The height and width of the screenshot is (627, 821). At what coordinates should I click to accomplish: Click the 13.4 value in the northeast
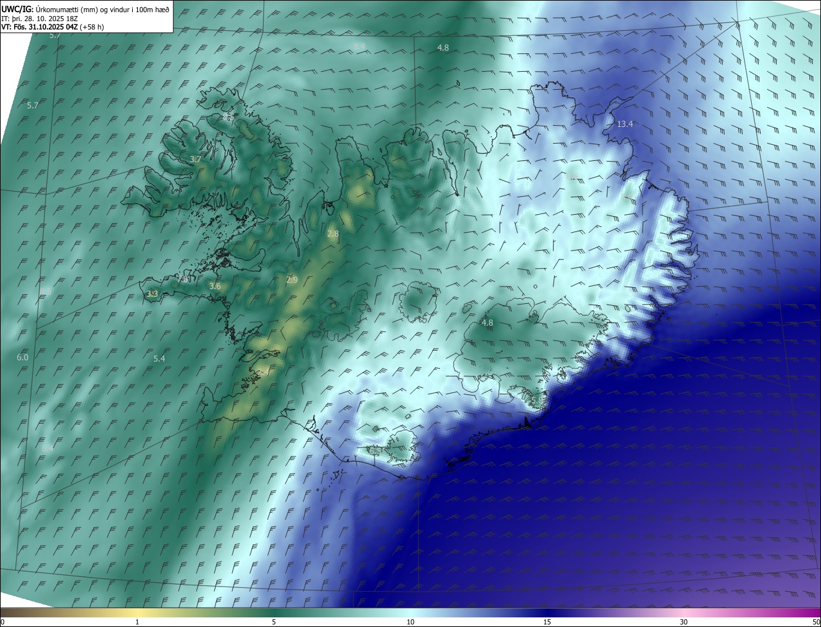point(625,124)
